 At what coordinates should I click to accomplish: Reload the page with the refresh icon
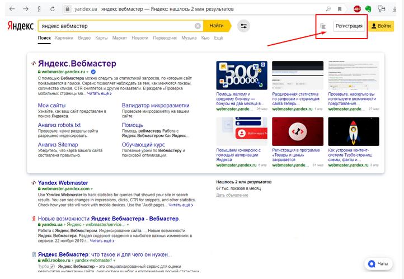[52, 9]
